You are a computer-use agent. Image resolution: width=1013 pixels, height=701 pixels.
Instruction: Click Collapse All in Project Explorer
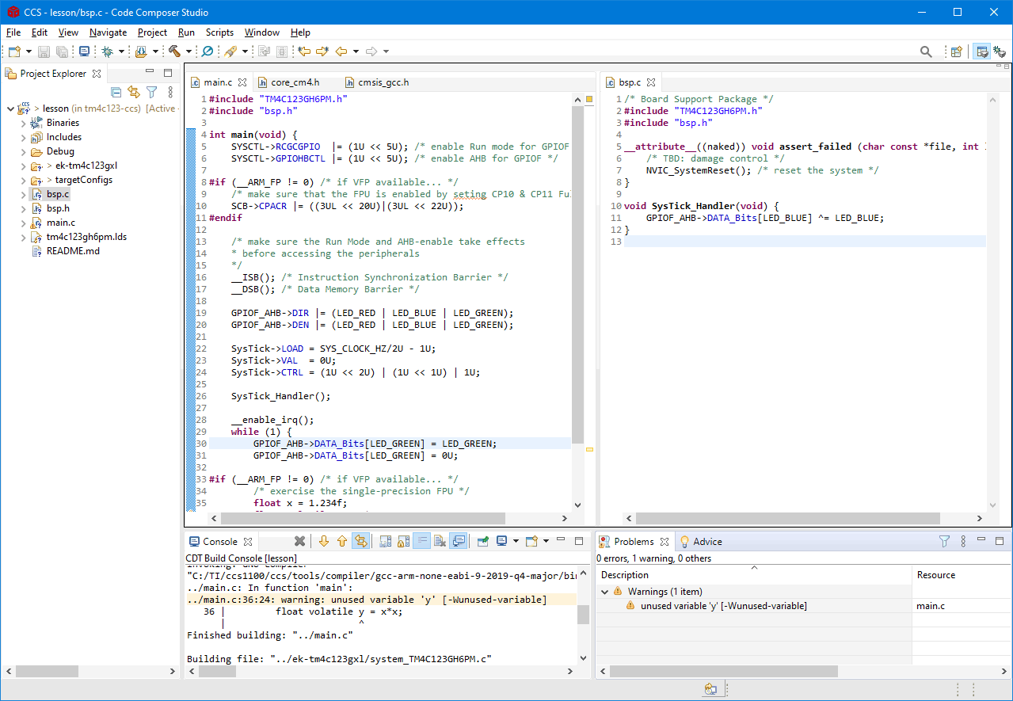pyautogui.click(x=116, y=93)
